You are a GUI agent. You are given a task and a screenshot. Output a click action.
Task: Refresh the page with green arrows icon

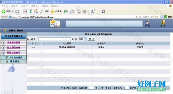pos(30,11)
